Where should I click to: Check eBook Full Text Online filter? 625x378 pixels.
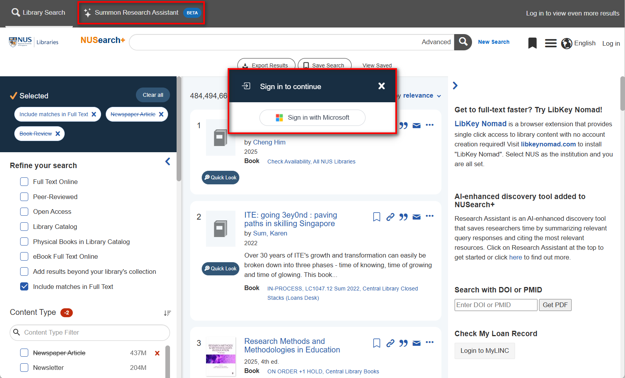24,256
